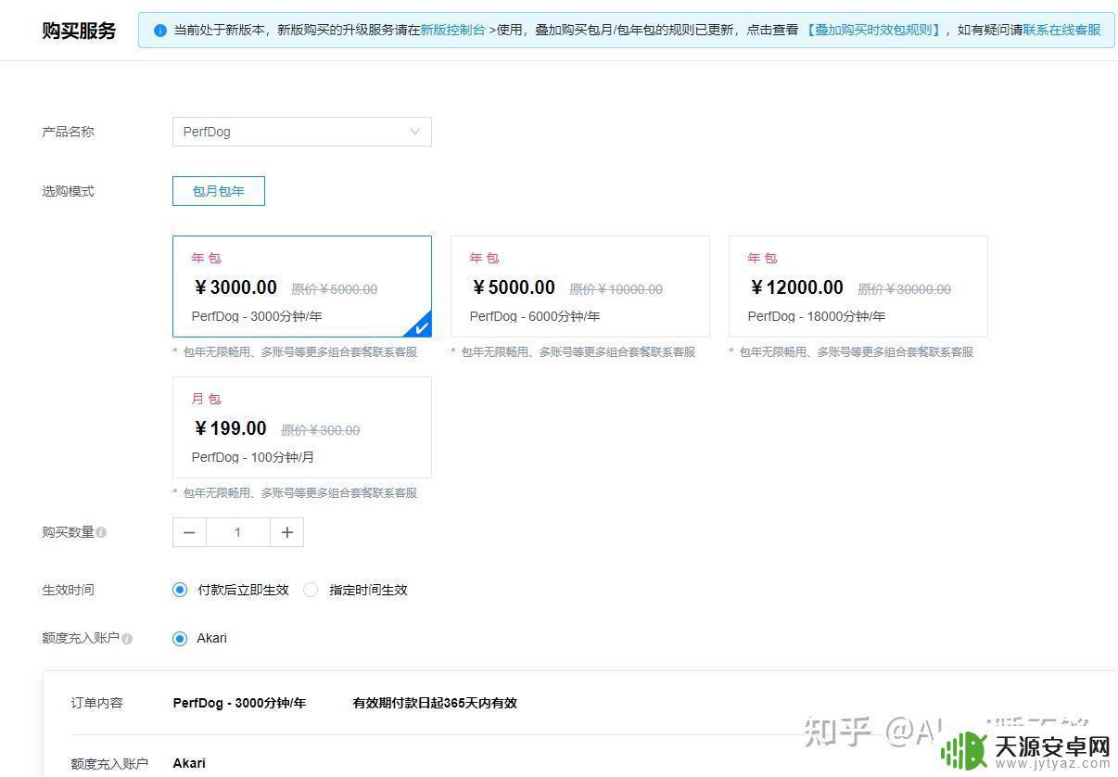Choose the ¥3000.00 annual package card
This screenshot has width=1118, height=777.
302,287
